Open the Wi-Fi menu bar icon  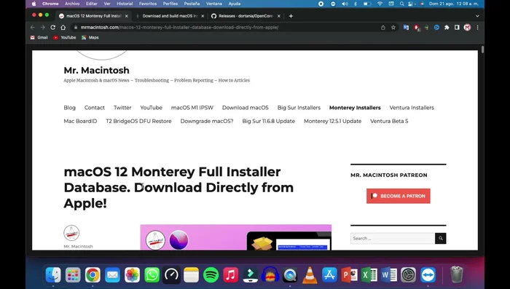pos(380,4)
